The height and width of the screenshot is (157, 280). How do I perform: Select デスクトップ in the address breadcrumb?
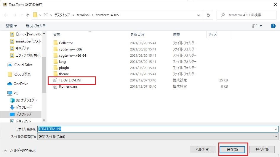[62, 15]
